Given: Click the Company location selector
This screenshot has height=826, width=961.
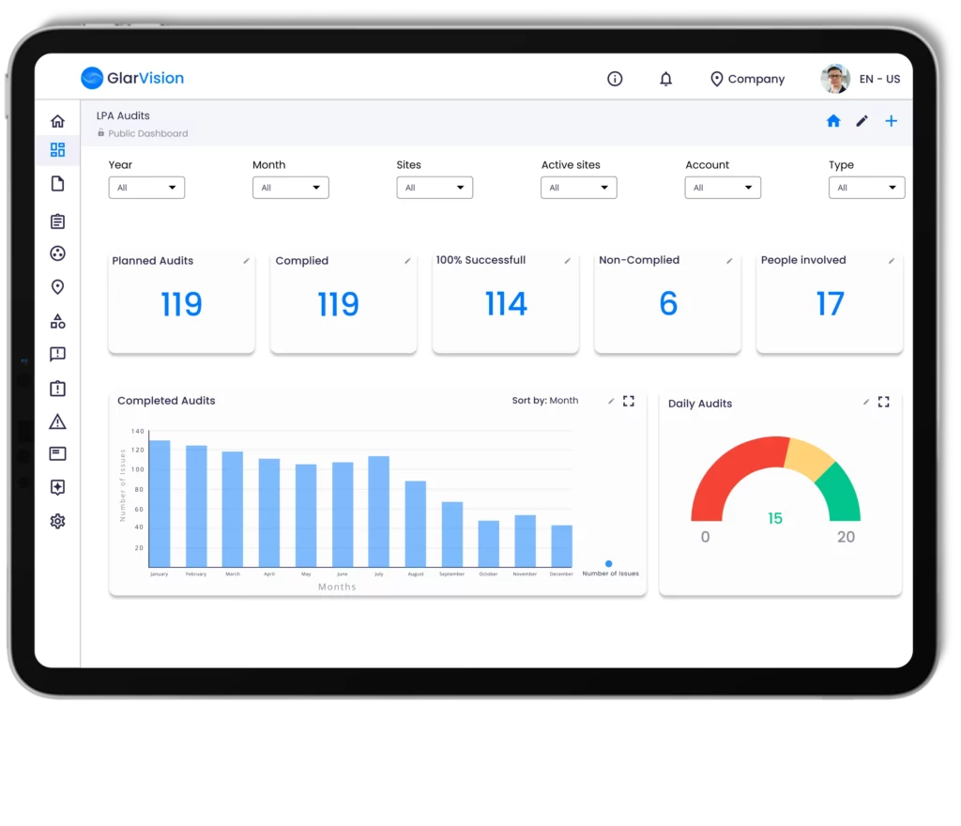Looking at the screenshot, I should pos(747,79).
